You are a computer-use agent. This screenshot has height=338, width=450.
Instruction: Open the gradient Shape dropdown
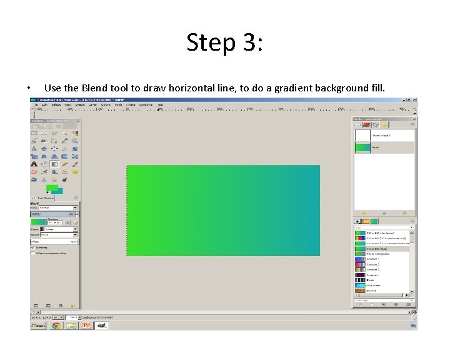[x=59, y=229]
